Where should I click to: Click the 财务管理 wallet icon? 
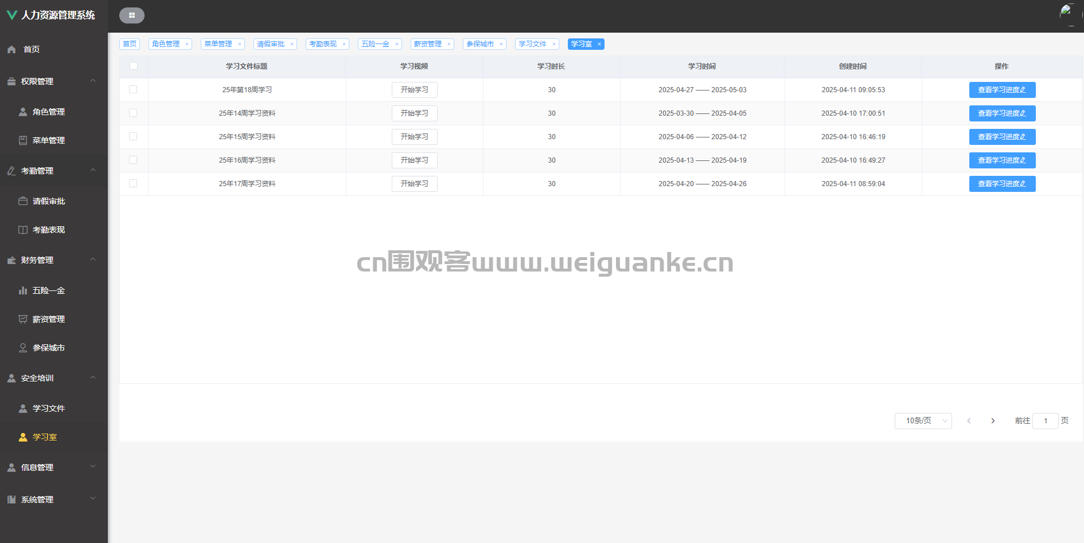11,260
